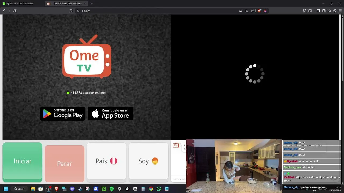Screen dimensions: 344x193
Task: Click the Brave browser taskbar icon
Action: [x=56, y=189]
